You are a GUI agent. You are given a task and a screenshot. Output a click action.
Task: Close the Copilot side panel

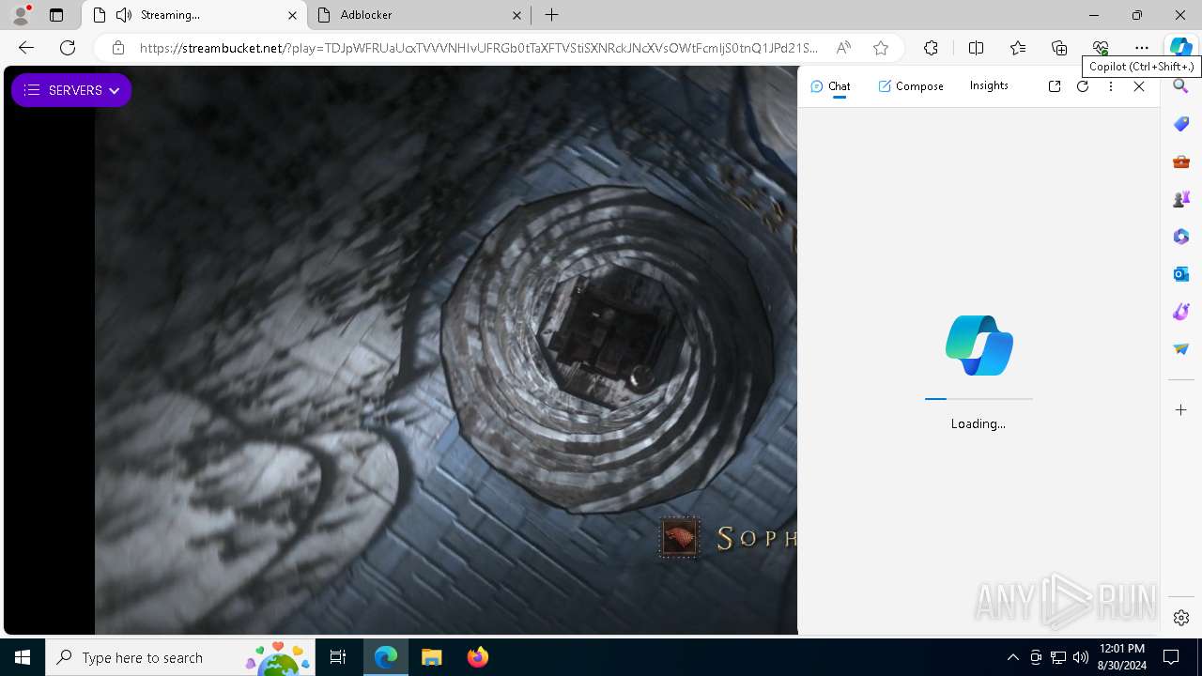point(1139,86)
